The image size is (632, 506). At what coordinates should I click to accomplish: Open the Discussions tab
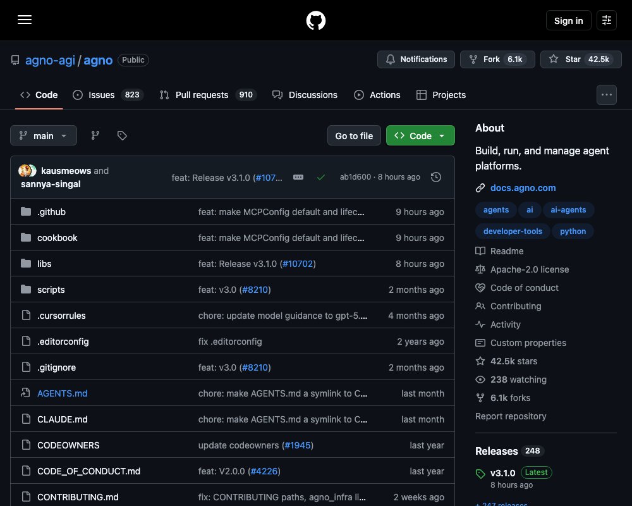coord(305,95)
